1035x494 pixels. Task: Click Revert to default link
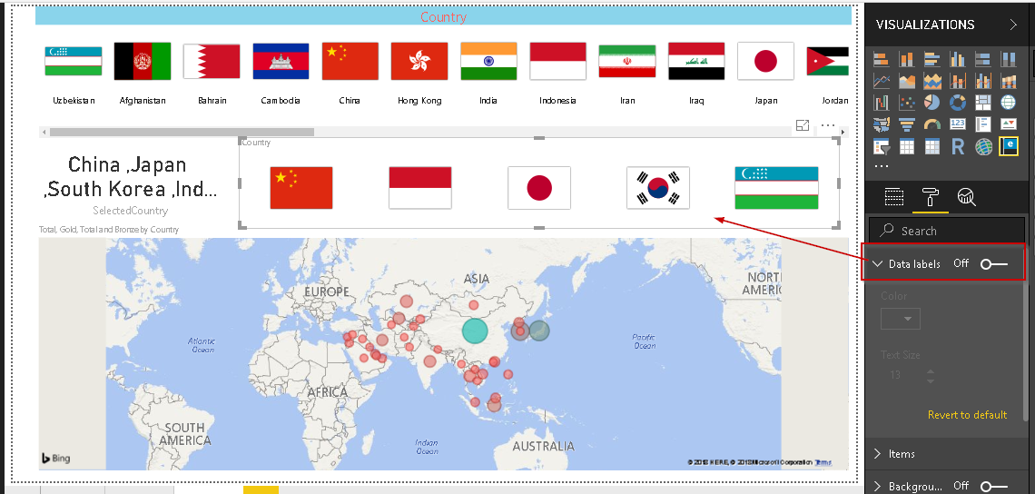967,415
